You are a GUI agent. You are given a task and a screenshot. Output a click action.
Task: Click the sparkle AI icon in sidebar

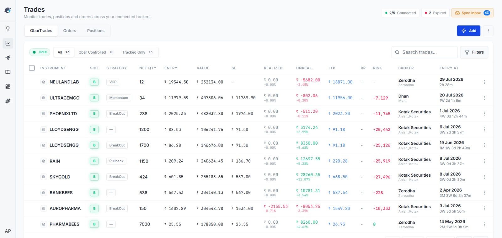tap(8, 101)
